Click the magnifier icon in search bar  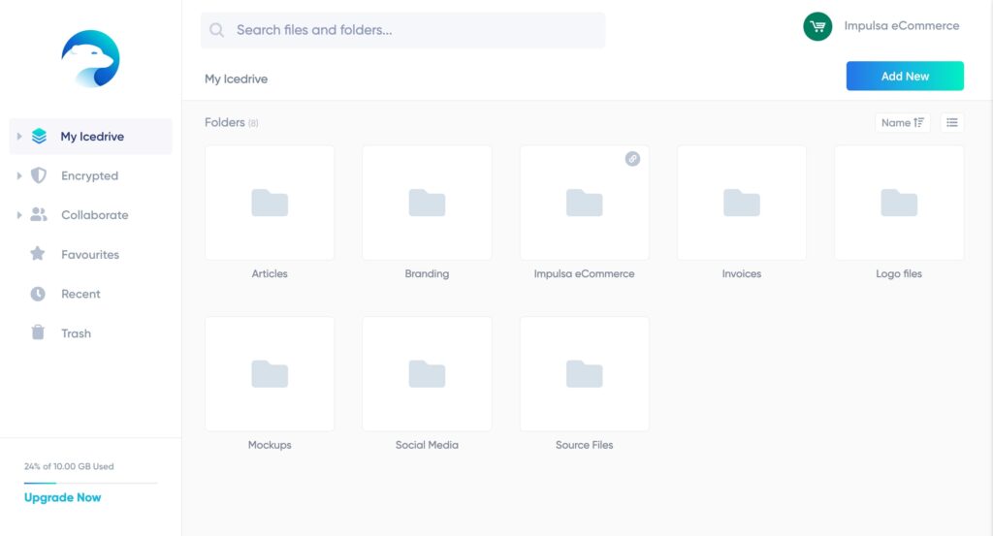pos(217,30)
